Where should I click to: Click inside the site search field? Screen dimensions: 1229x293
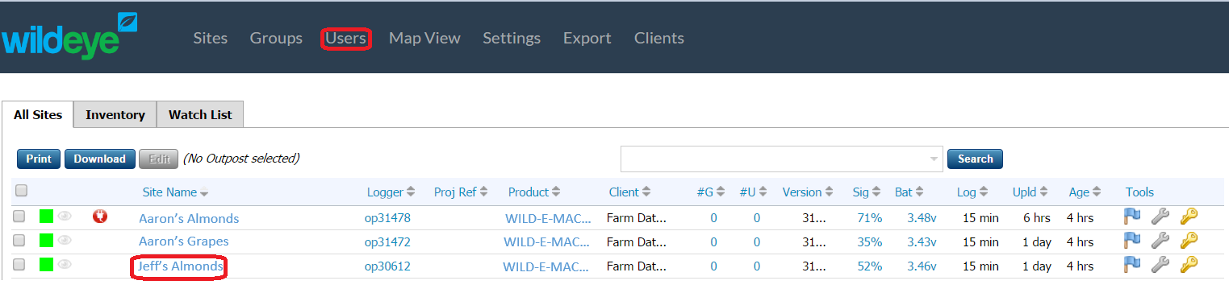point(774,159)
